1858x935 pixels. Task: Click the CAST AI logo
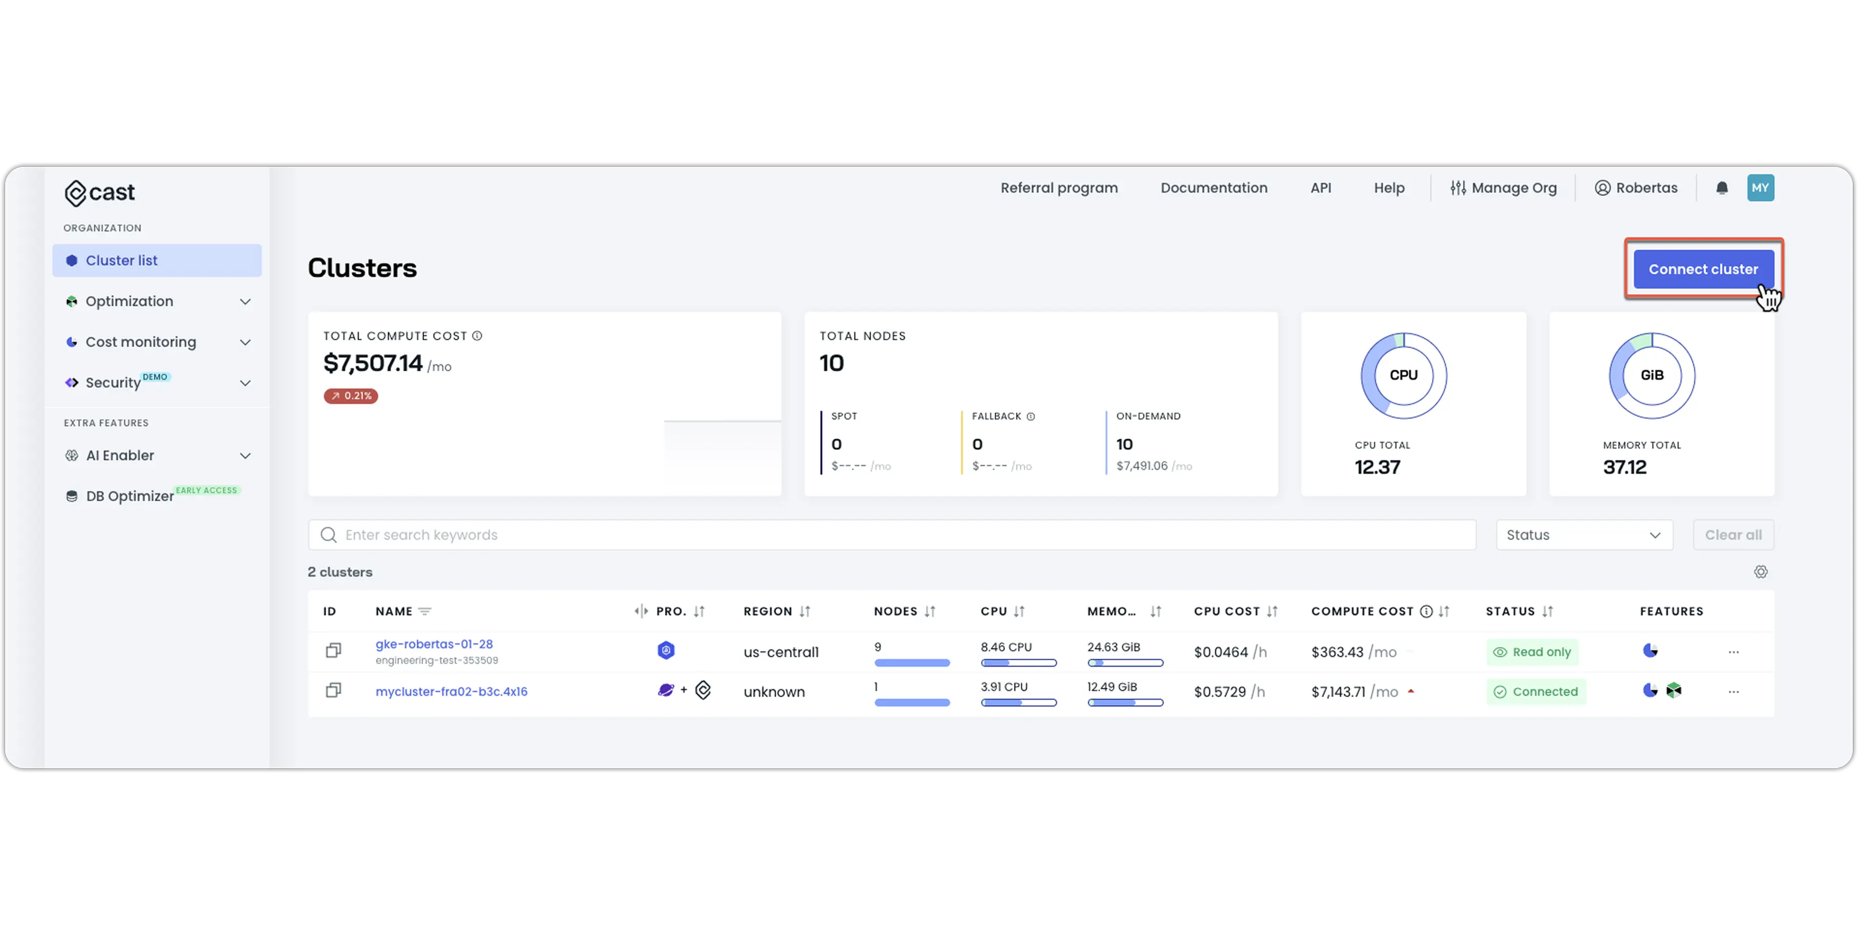tap(99, 192)
